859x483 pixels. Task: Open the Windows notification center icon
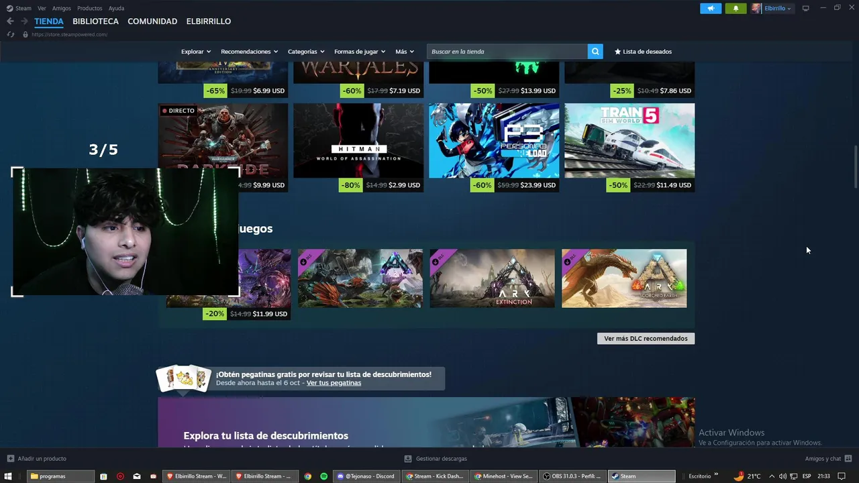[x=842, y=476]
